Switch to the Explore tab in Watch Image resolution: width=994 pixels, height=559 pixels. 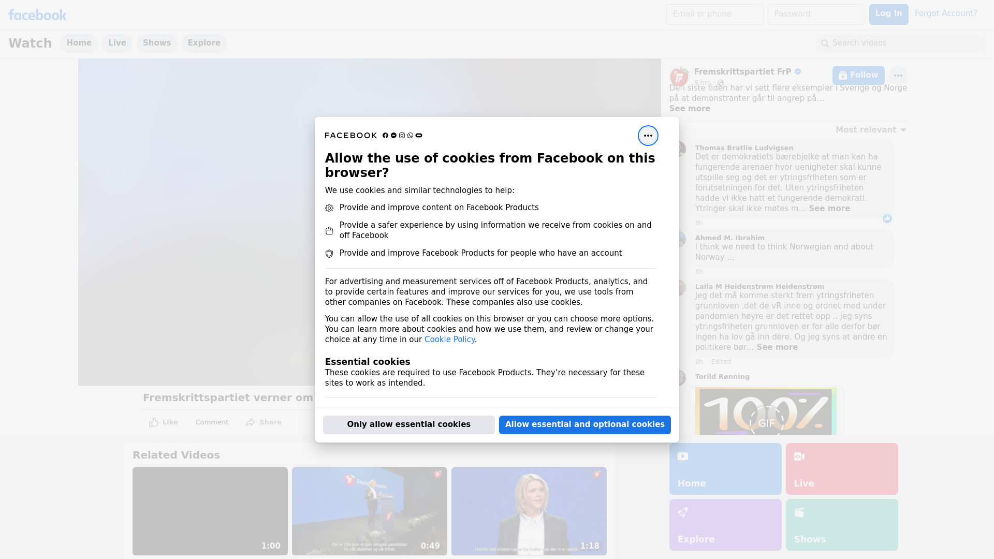pos(204,43)
